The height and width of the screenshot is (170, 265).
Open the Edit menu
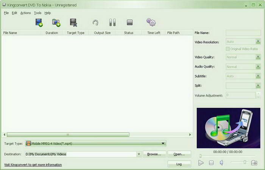pos(14,13)
